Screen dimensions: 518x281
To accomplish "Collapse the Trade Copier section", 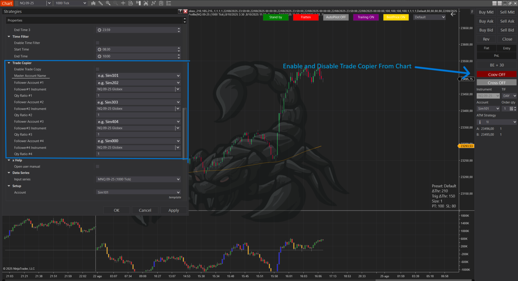I will tap(9, 63).
